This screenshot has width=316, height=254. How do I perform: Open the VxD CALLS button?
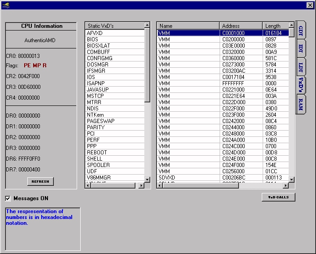[278, 197]
